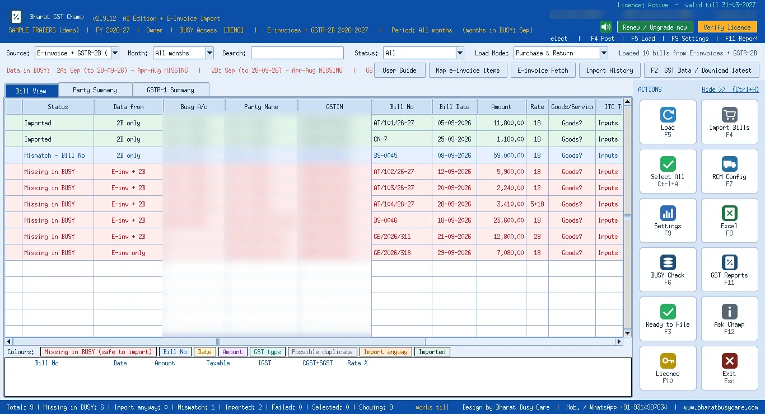Screen dimensions: 765x414
Task: Click the Select All checkmark icon
Action: [668, 164]
